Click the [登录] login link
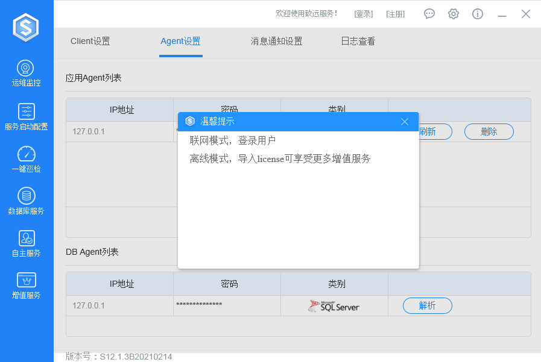The width and height of the screenshot is (541, 362). pos(364,14)
